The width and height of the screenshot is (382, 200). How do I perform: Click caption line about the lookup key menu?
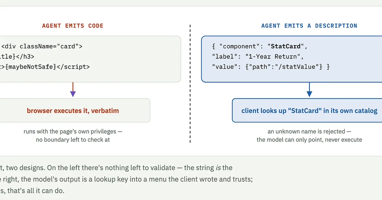[126, 179]
